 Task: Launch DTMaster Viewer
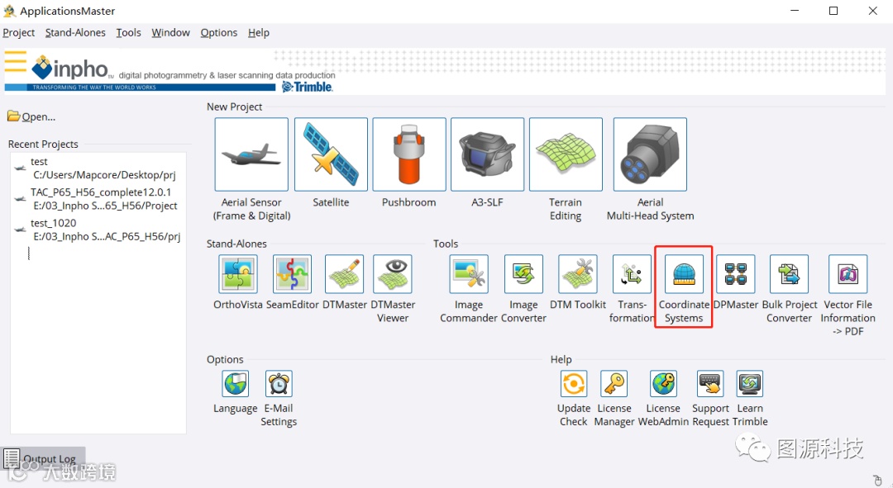(x=393, y=274)
